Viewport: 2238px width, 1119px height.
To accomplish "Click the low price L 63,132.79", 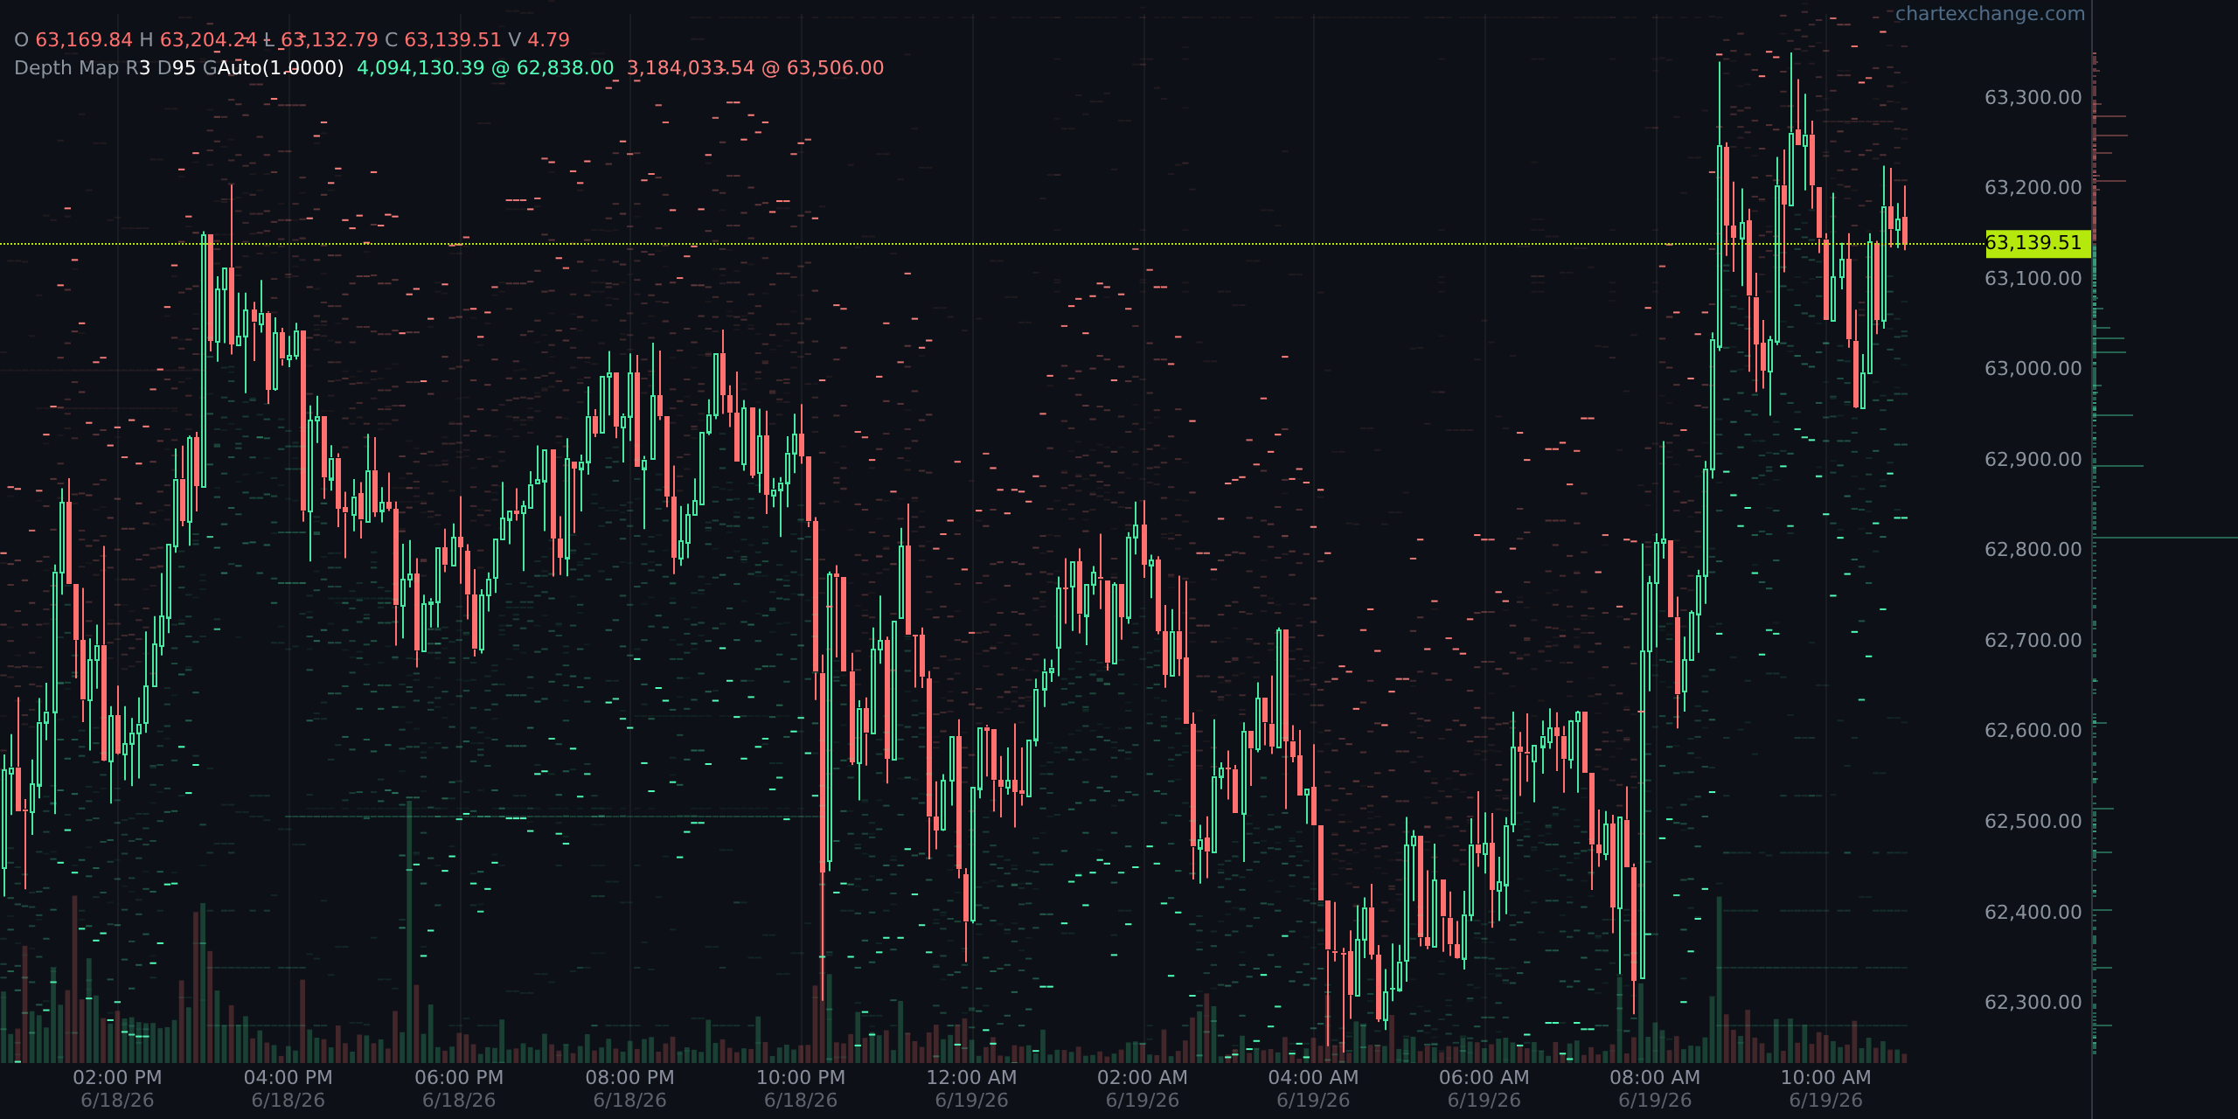I will click(x=321, y=40).
